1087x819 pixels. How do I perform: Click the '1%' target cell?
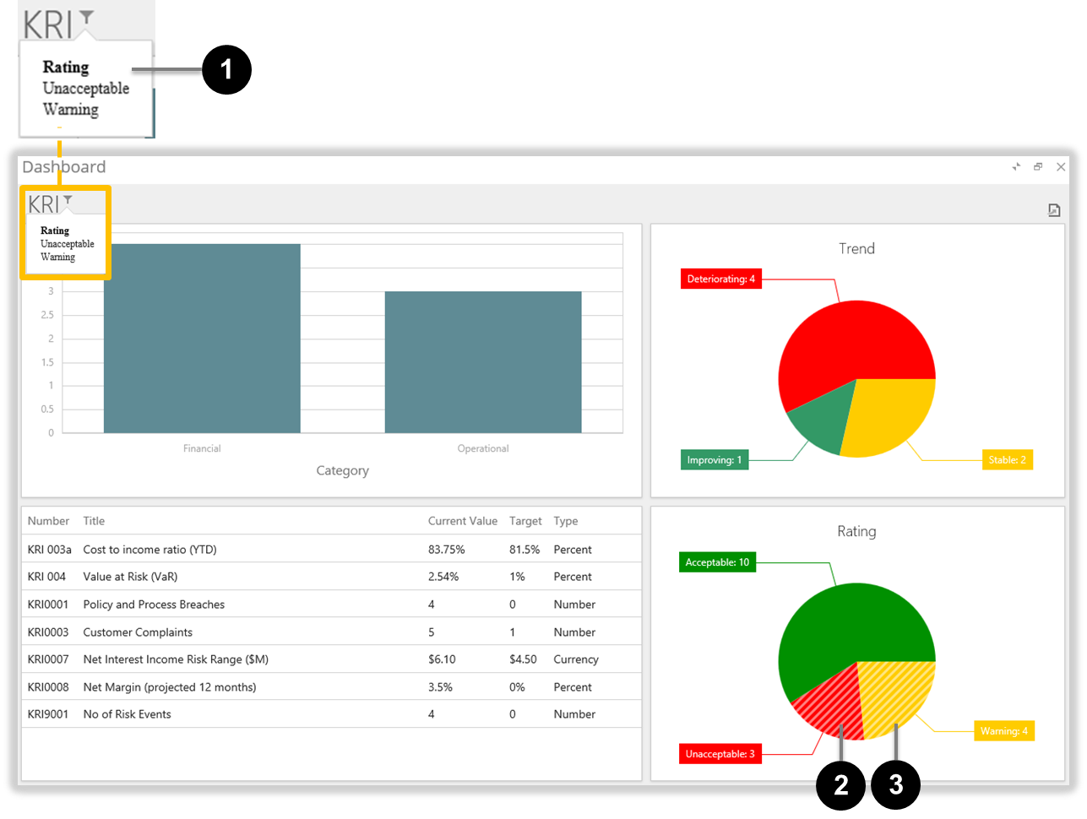(517, 577)
